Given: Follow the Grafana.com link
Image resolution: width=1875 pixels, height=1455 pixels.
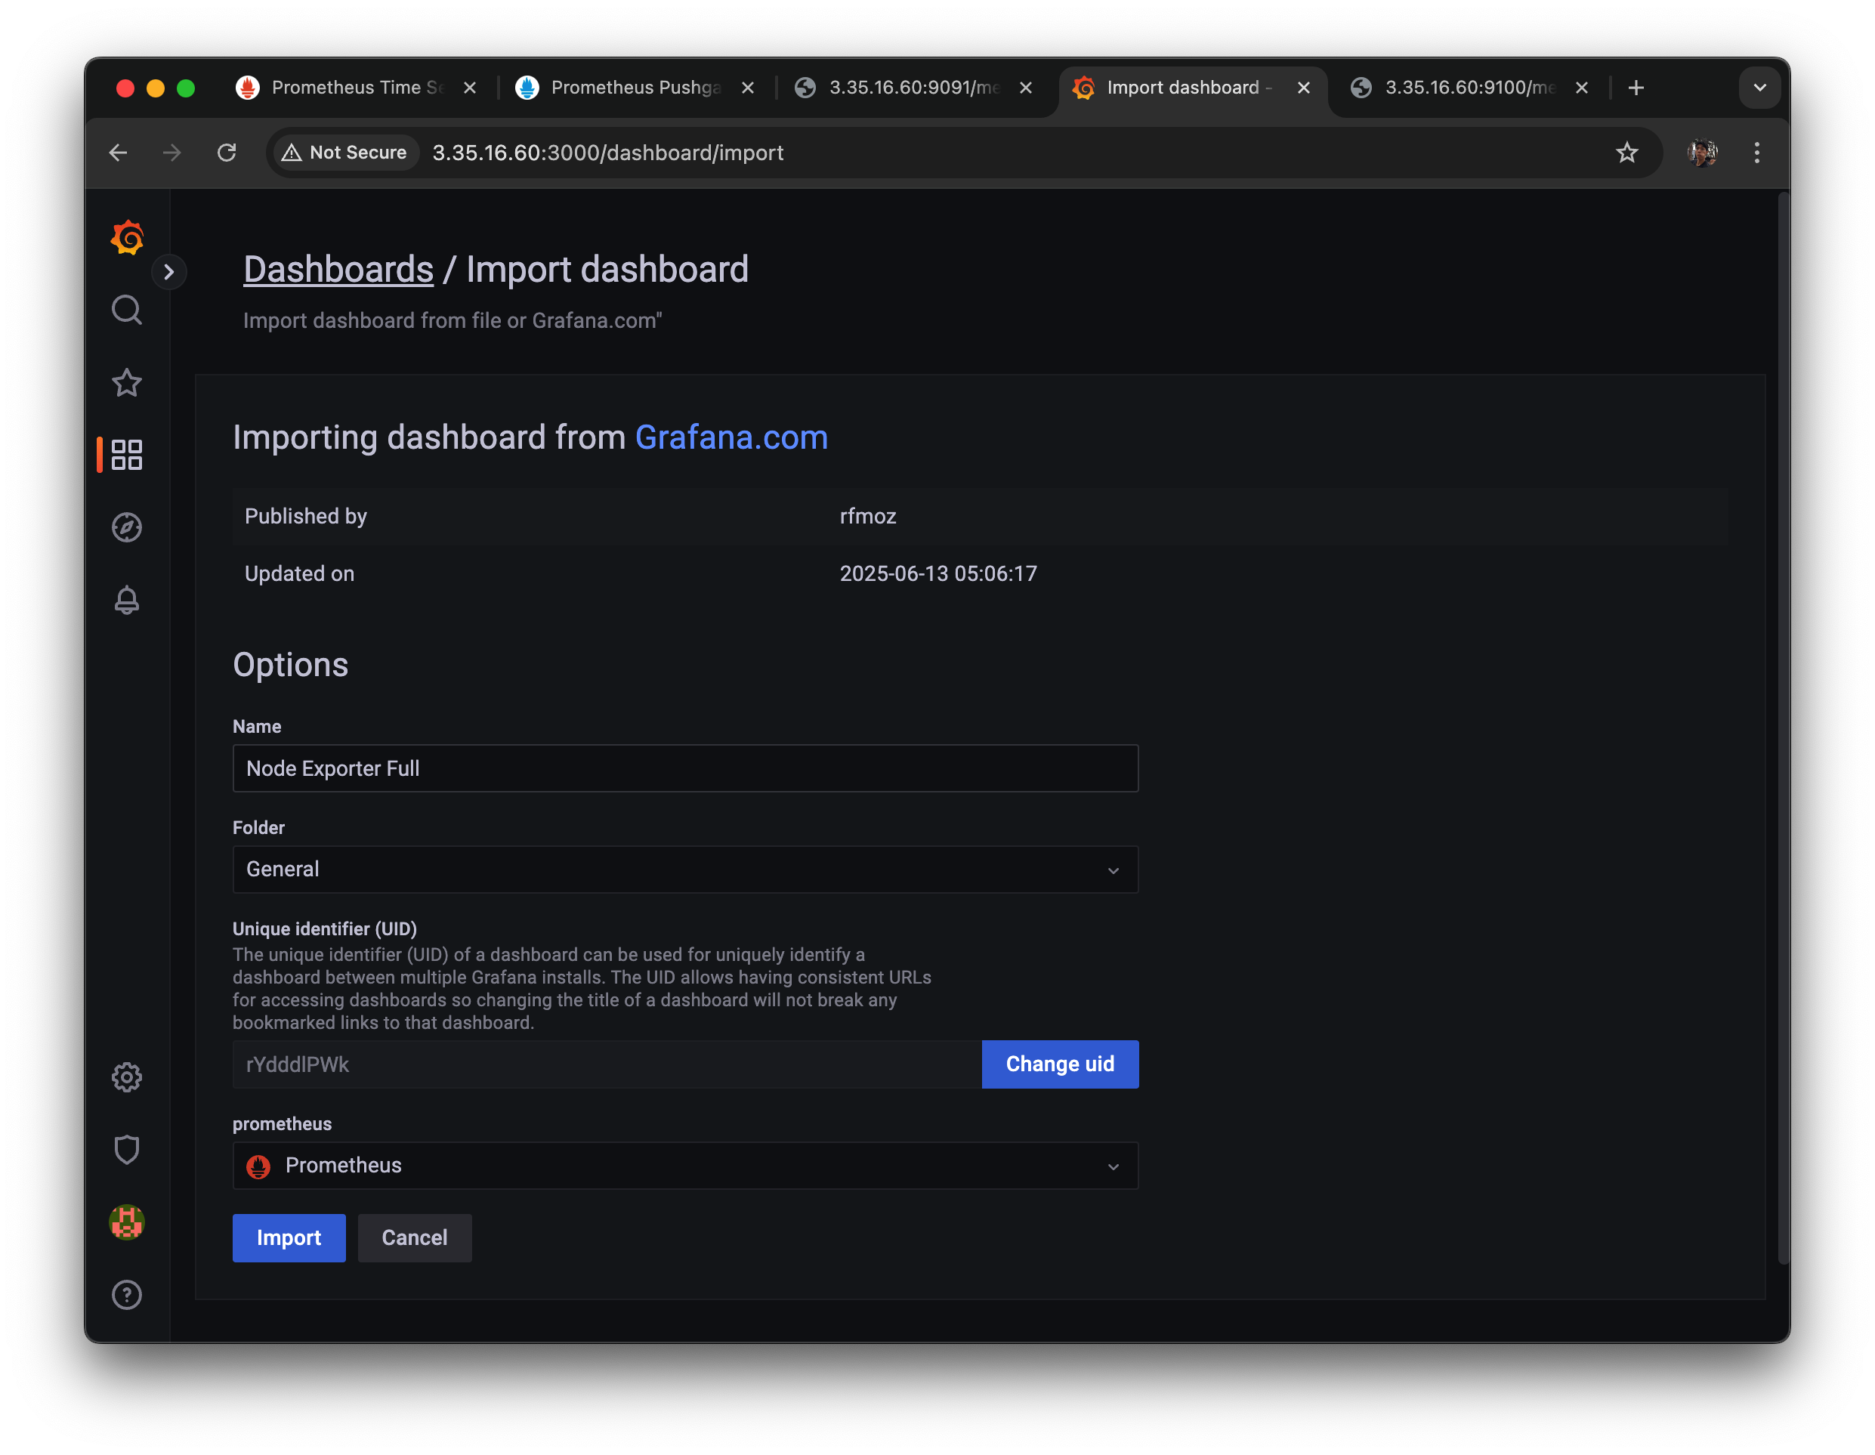Looking at the screenshot, I should (731, 438).
